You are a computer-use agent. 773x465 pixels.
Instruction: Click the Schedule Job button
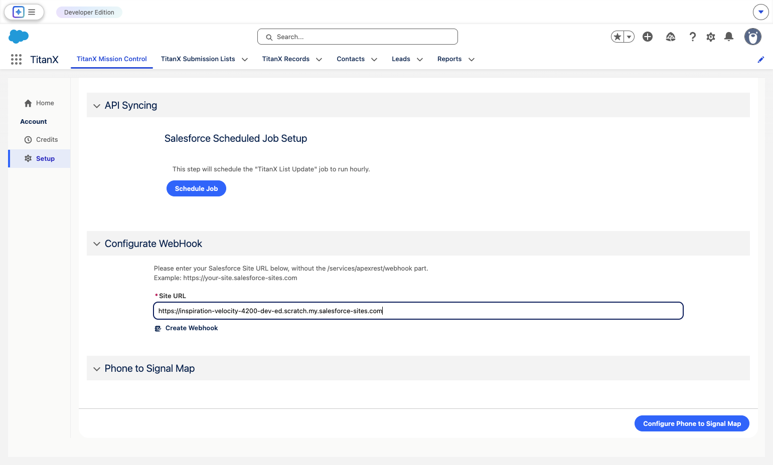[196, 189]
